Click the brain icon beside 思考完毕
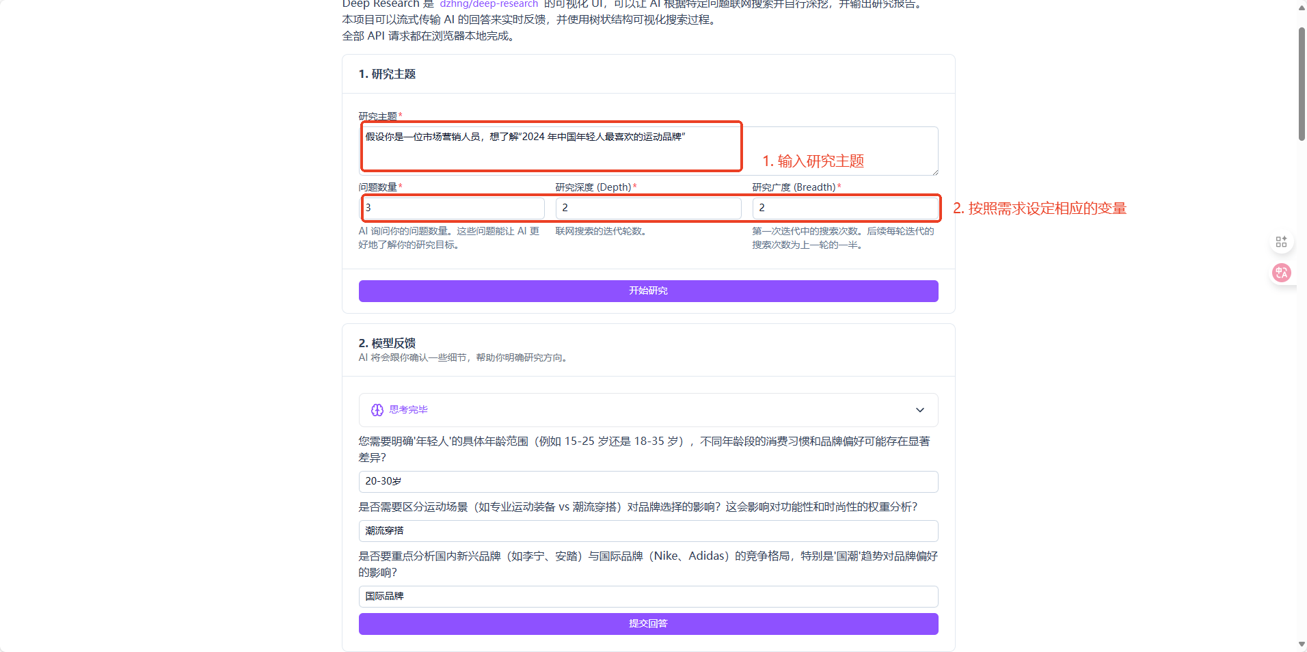Image resolution: width=1307 pixels, height=652 pixels. point(377,410)
